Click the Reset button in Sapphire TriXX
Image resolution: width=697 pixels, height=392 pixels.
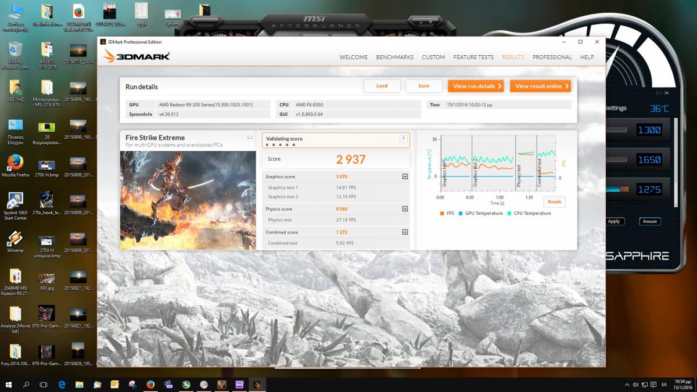point(650,221)
